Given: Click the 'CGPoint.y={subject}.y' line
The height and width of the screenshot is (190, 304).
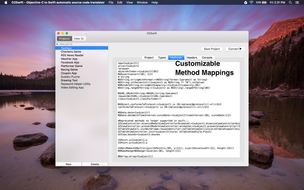Looking at the screenshot, I should [x=133, y=143].
